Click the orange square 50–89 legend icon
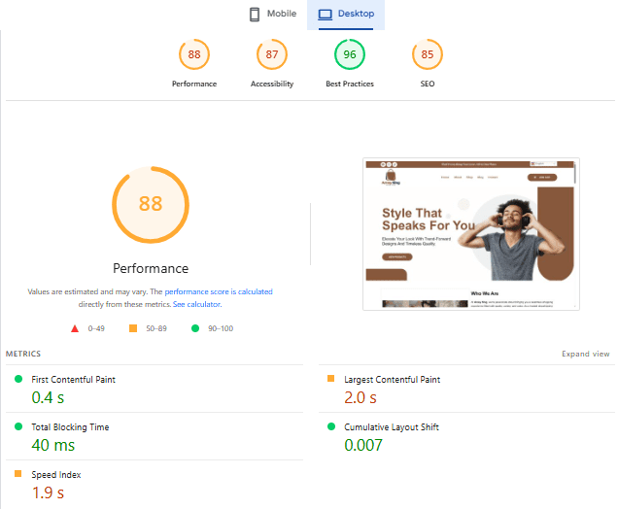The image size is (618, 509). [x=133, y=328]
